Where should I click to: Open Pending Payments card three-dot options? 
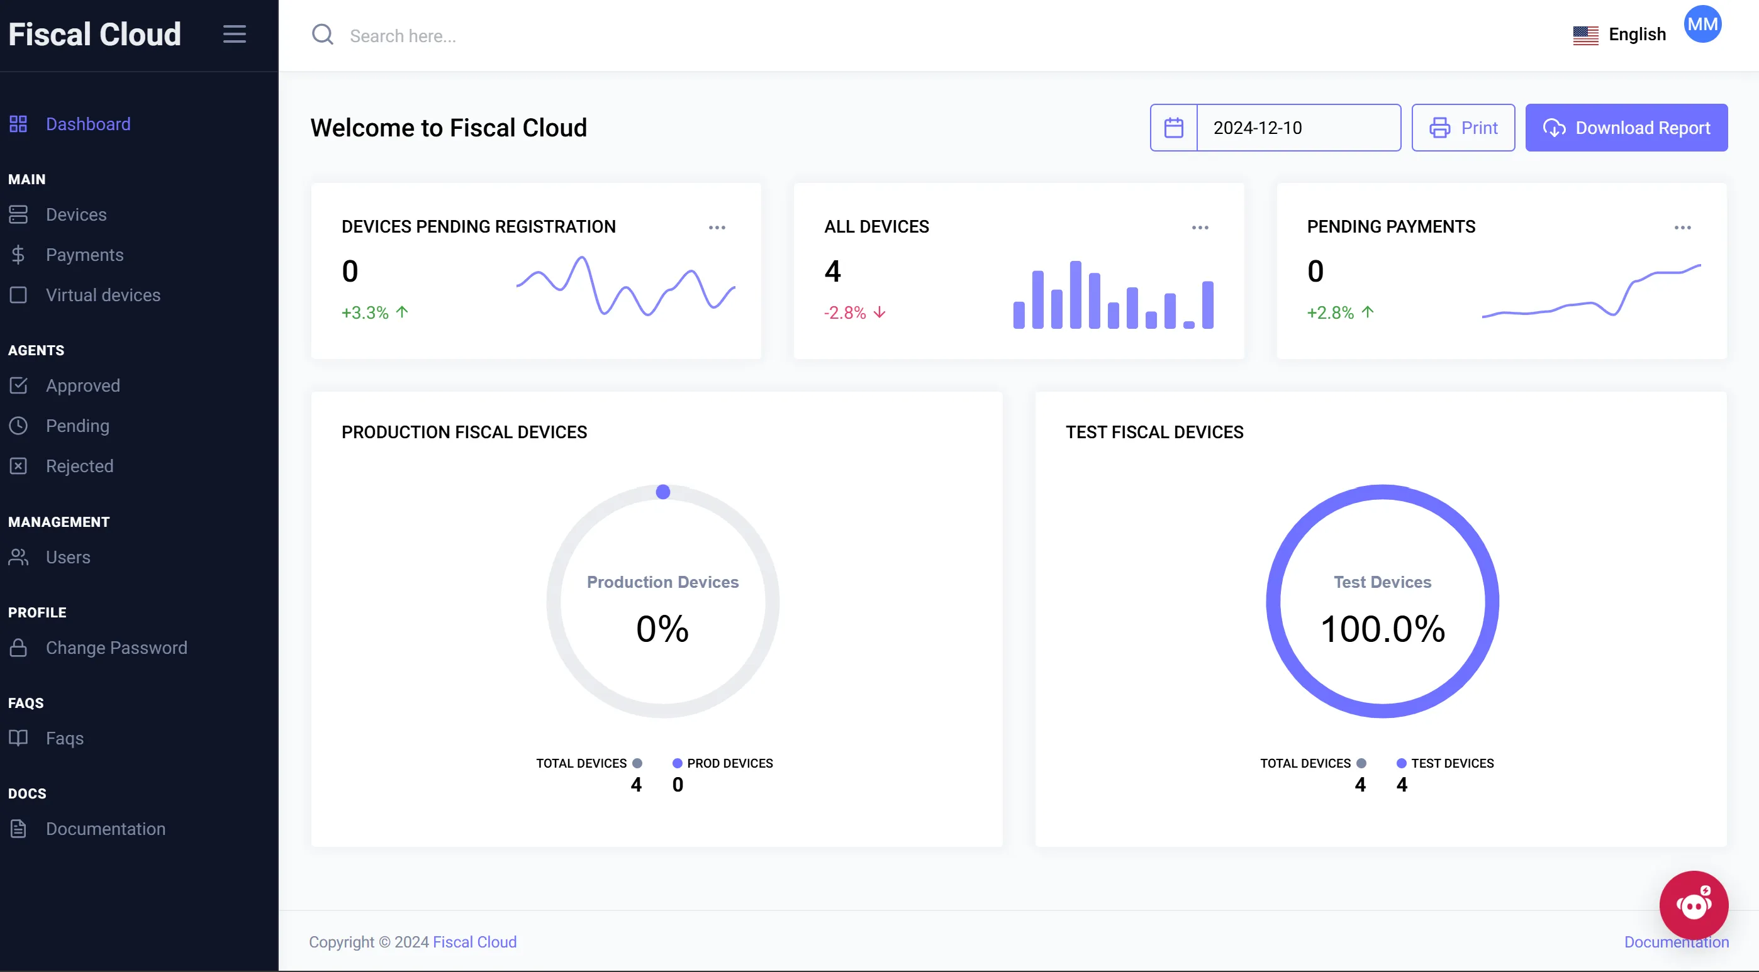pos(1682,228)
